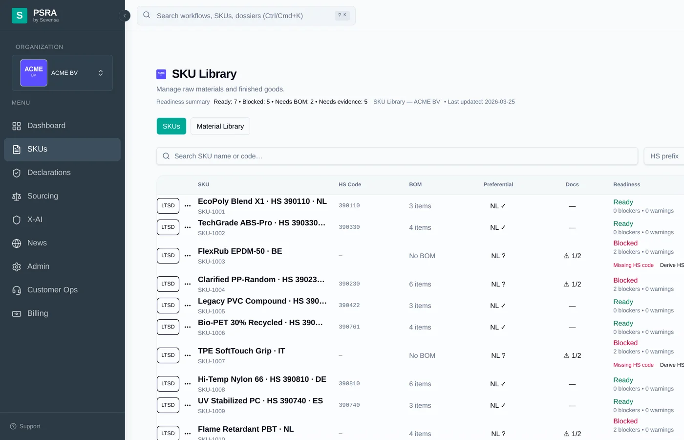Image resolution: width=684 pixels, height=440 pixels.
Task: Open Declarations via its sidebar icon
Action: pos(16,173)
